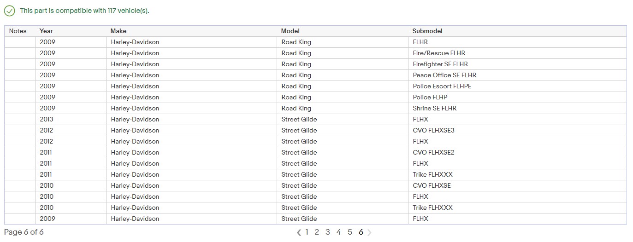Viewport: 633px width, 242px height.
Task: Click the 2010 CVO FLHXSE submodel cell
Action: coord(432,185)
